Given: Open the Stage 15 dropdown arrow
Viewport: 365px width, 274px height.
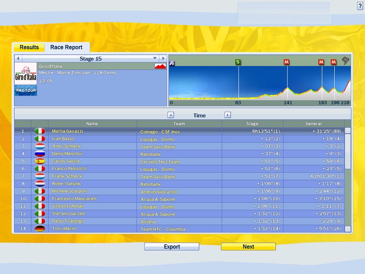Looking at the screenshot, I should 155,58.
